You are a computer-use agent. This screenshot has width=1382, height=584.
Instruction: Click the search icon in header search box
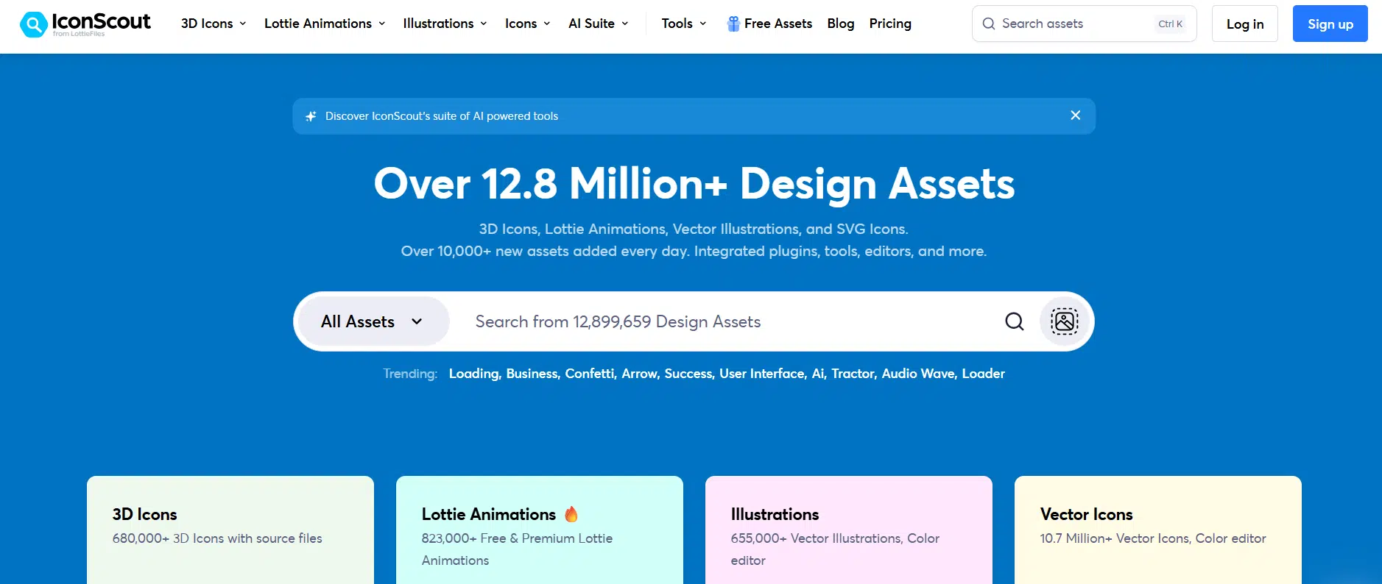pyautogui.click(x=988, y=24)
